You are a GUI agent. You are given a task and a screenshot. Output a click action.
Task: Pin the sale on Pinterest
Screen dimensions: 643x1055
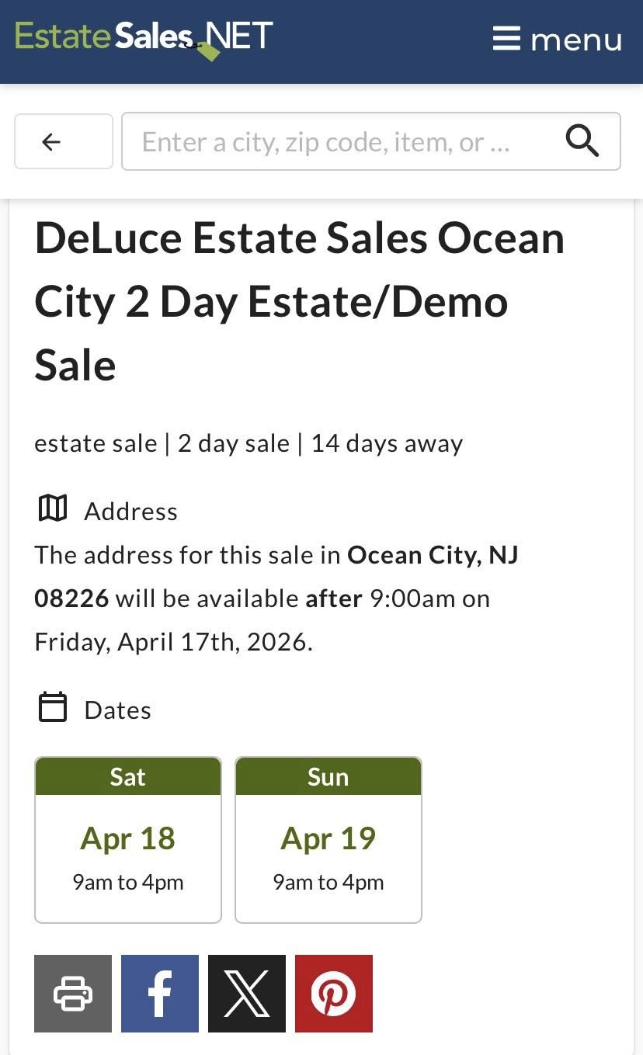[334, 994]
